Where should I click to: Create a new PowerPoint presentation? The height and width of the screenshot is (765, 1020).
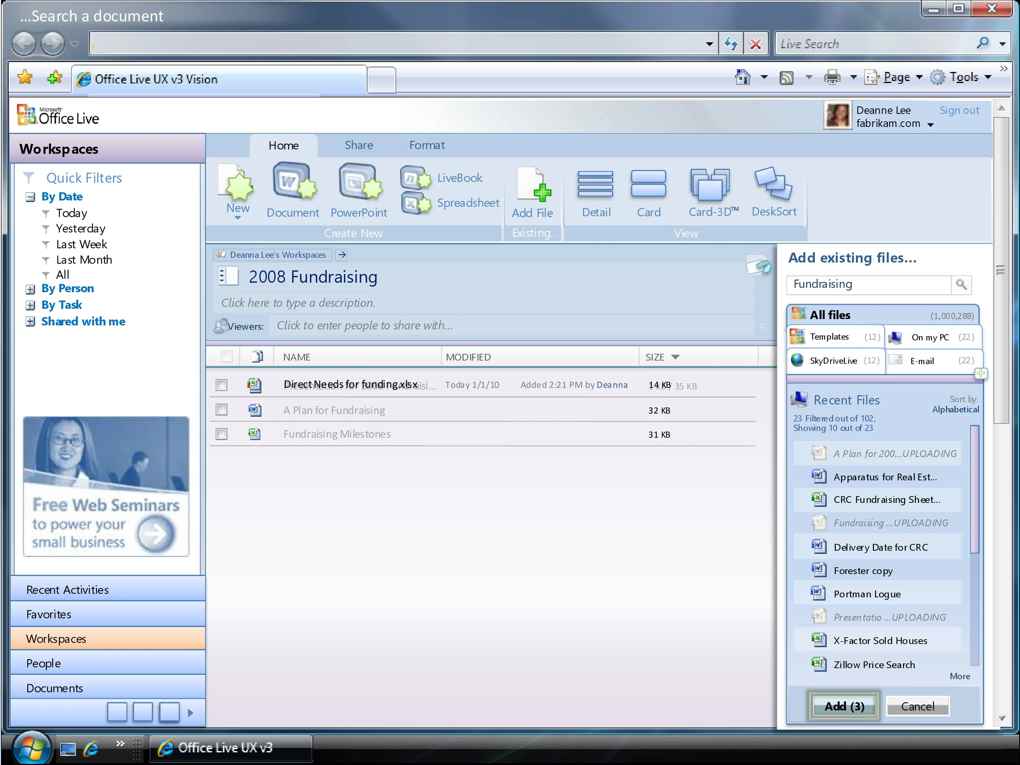[359, 190]
